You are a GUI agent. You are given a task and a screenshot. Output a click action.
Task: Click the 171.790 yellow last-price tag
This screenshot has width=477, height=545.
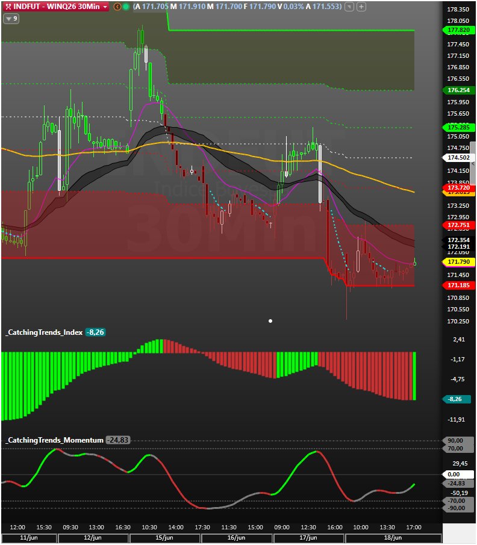[x=458, y=262]
